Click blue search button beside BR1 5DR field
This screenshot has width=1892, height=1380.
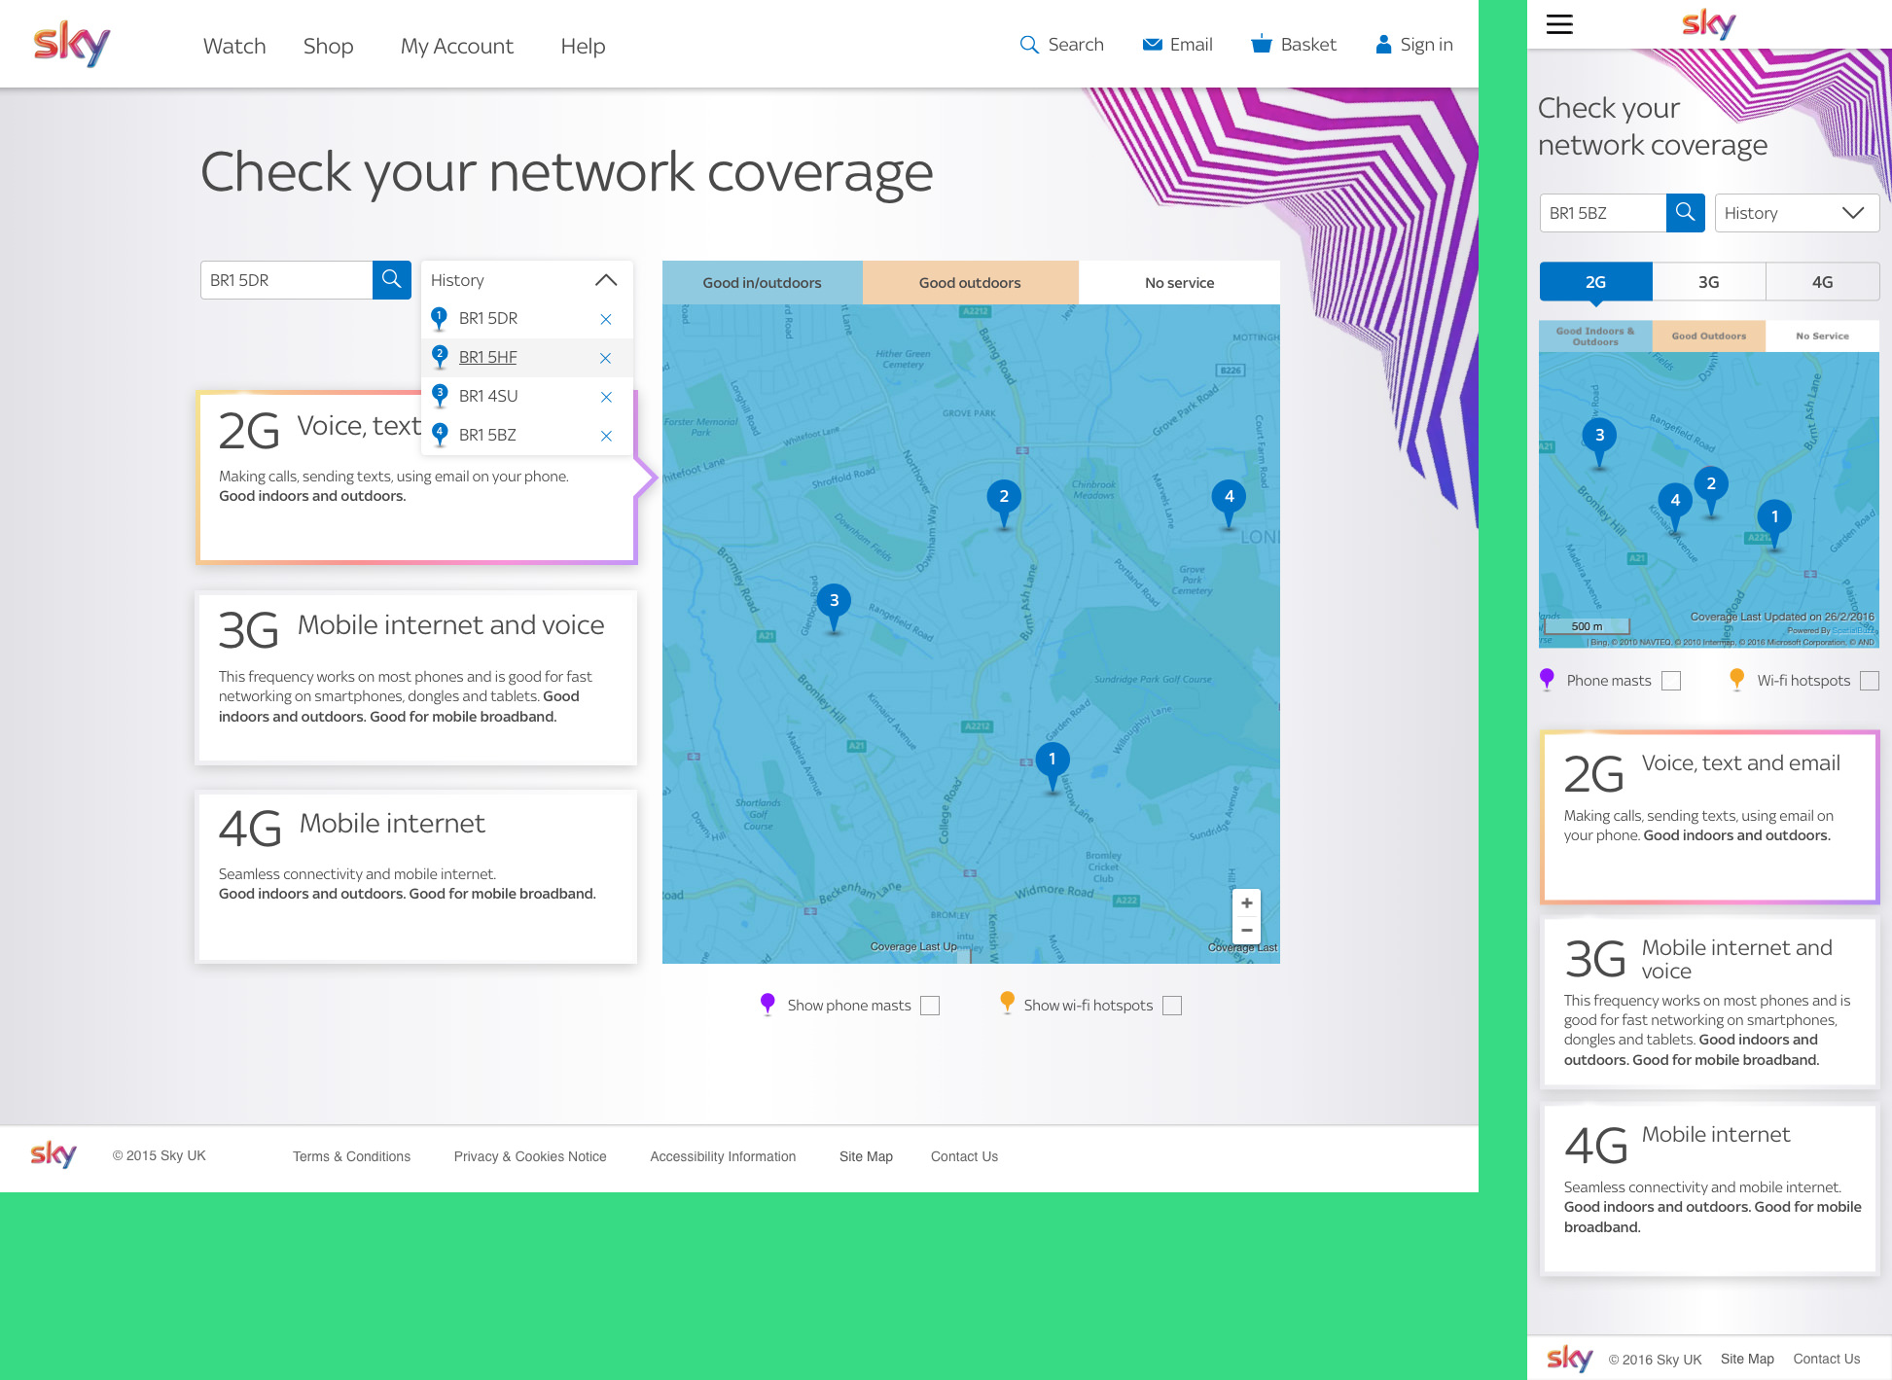point(392,280)
